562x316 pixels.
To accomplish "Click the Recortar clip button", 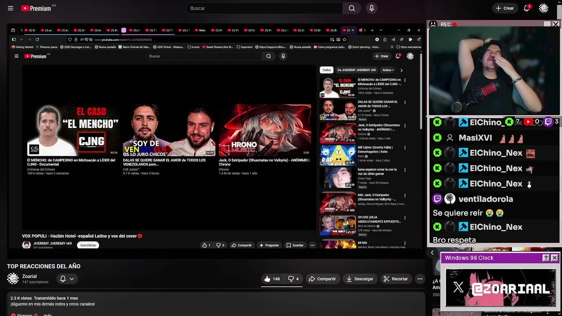I will point(395,279).
